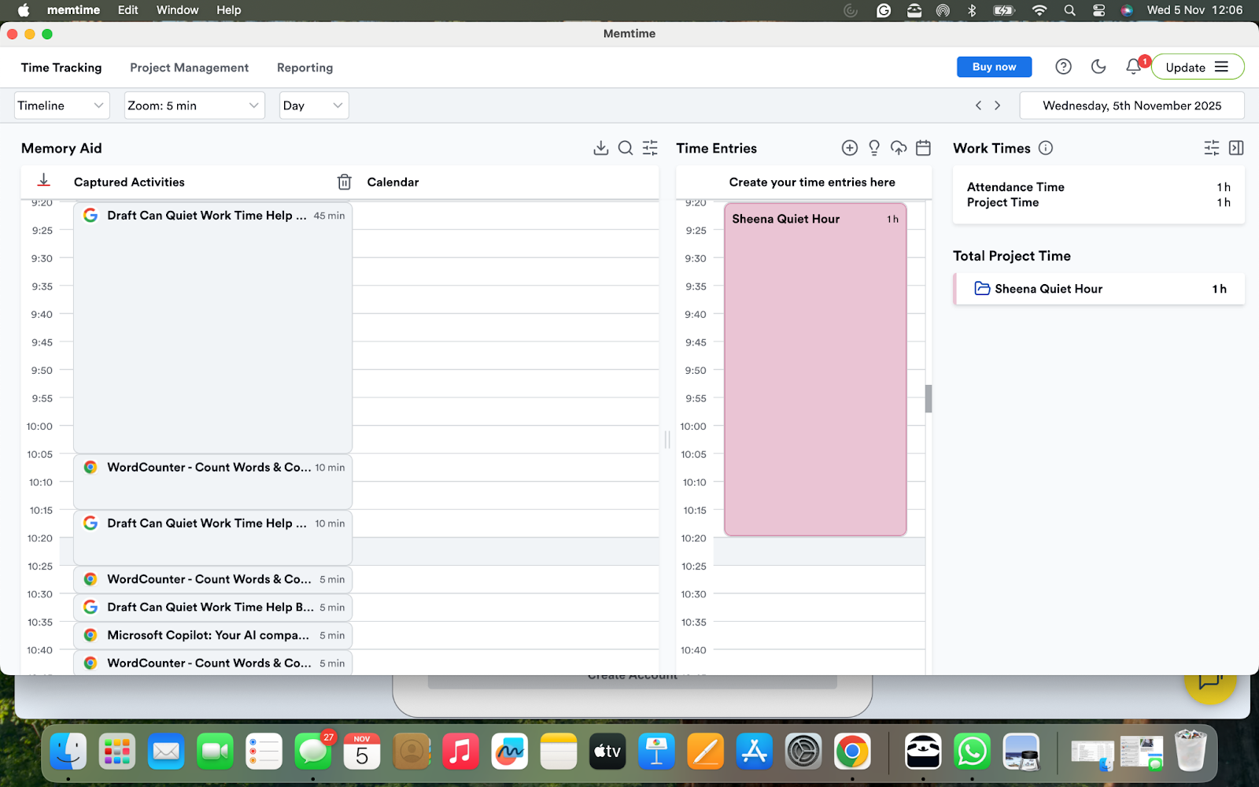Open app notifications bell

[x=1132, y=67]
